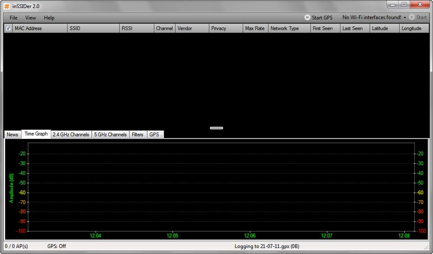Click the Max Rate column header
Image resolution: width=433 pixels, height=254 pixels.
[x=255, y=28]
